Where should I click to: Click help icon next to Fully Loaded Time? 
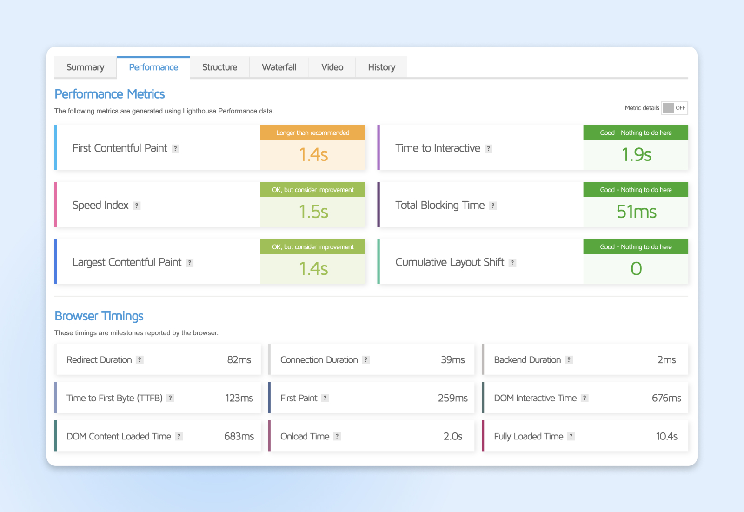571,437
